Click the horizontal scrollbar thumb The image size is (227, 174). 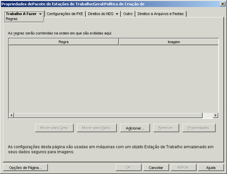coord(108,115)
